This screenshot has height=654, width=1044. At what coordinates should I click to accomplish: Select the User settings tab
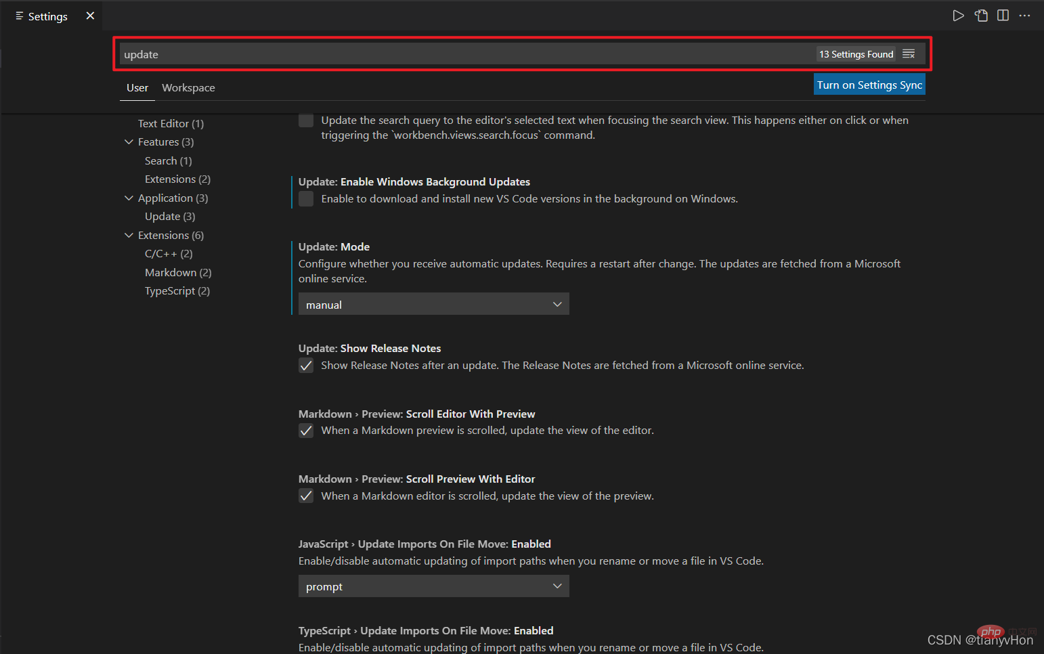pos(137,88)
